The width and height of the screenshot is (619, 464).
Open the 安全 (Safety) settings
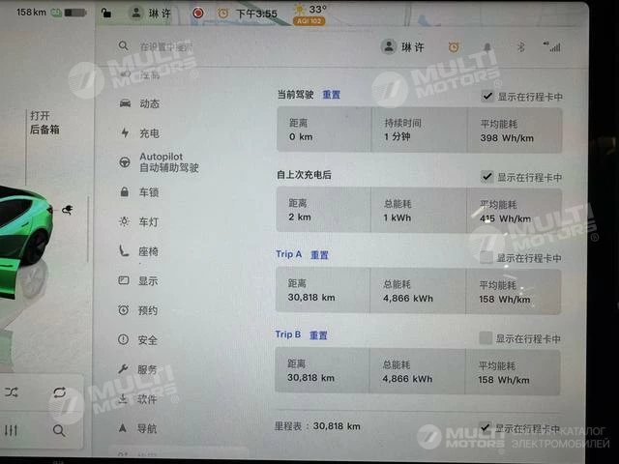(148, 340)
